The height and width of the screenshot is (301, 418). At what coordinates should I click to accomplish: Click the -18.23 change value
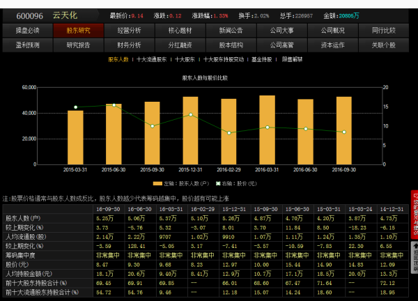click(357, 228)
